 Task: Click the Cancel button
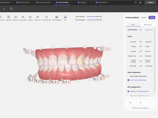[x=144, y=18]
